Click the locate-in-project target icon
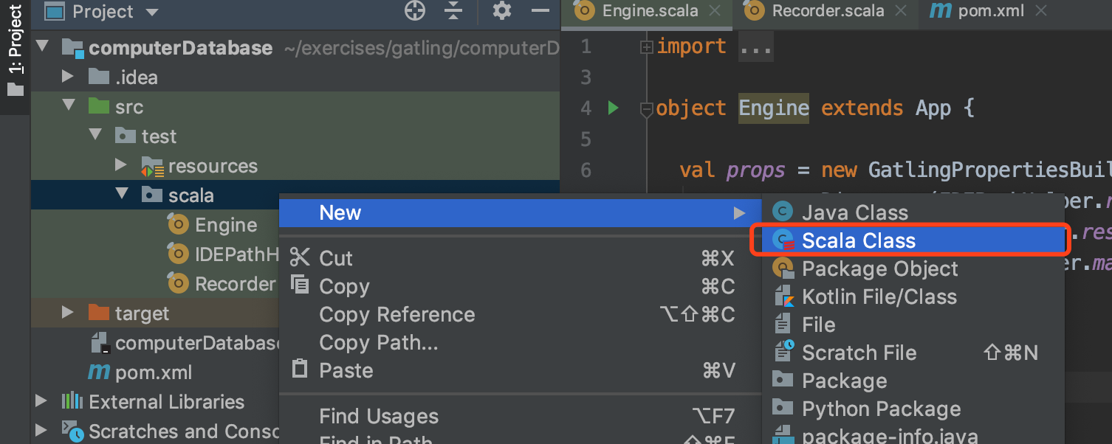The width and height of the screenshot is (1112, 444). (x=415, y=11)
